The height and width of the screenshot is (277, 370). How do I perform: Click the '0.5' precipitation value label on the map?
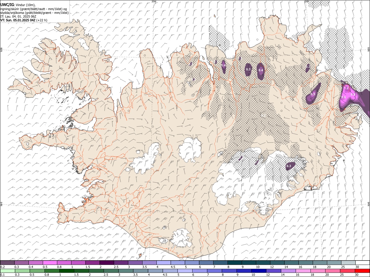click(313, 94)
